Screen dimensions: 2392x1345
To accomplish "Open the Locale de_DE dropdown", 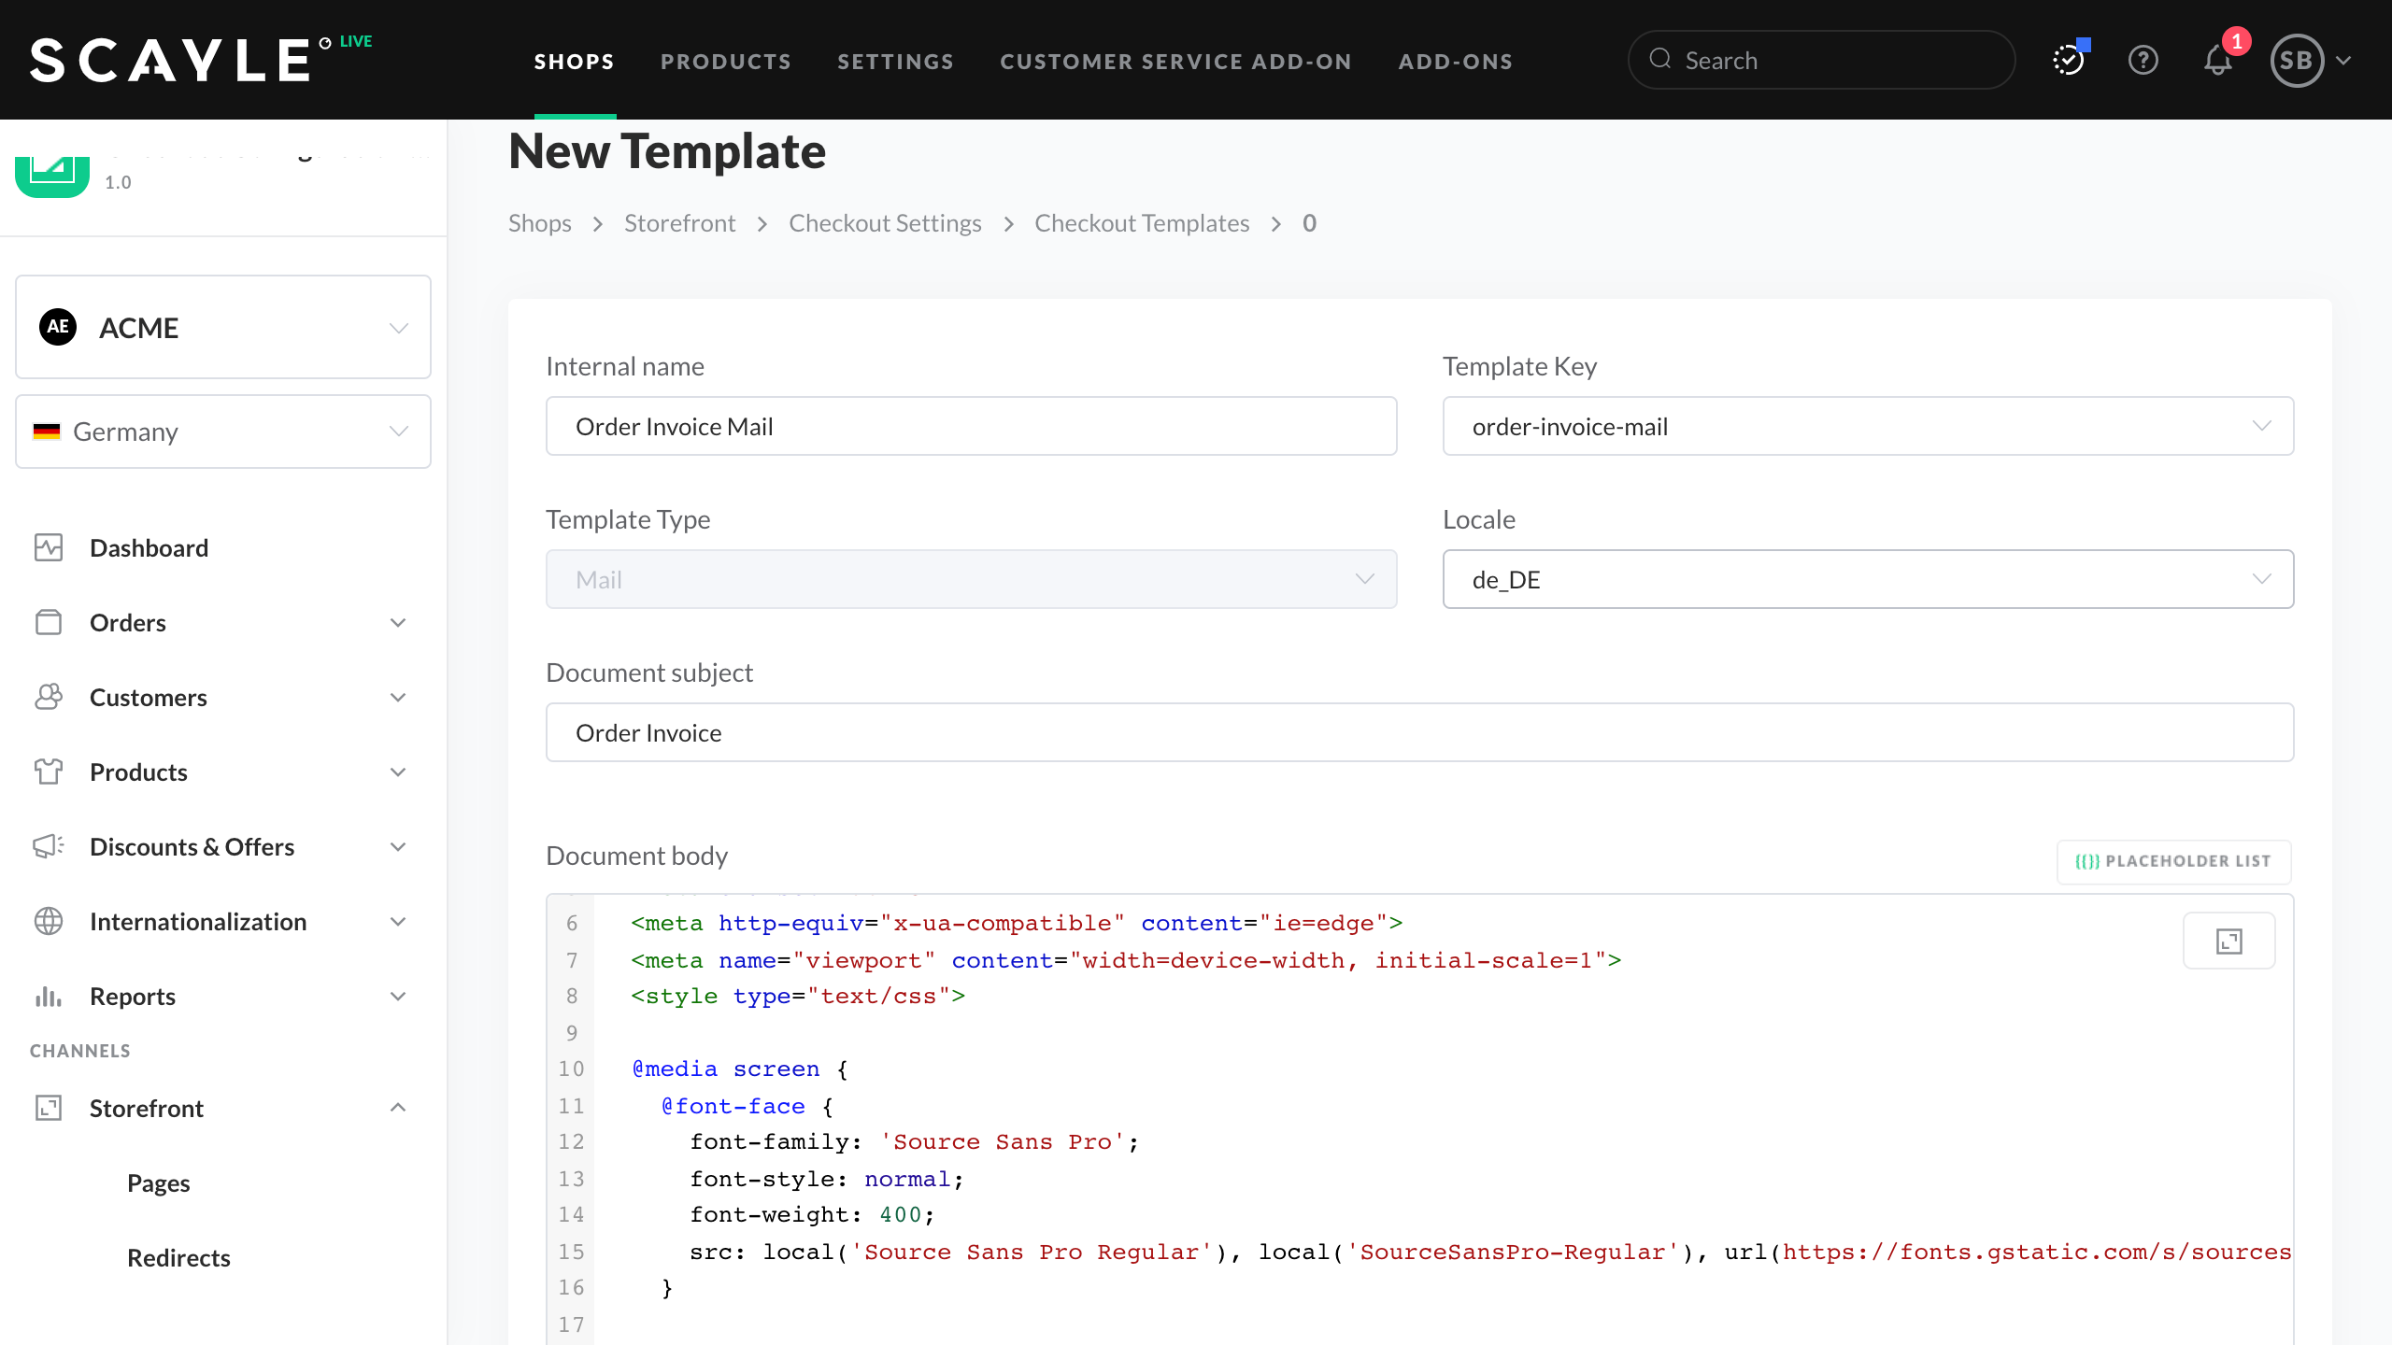I will 1868,579.
